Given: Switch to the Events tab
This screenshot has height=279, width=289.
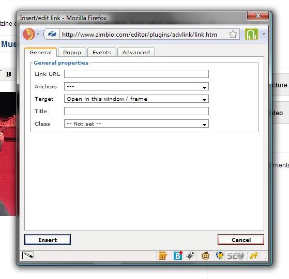Looking at the screenshot, I should pos(102,52).
